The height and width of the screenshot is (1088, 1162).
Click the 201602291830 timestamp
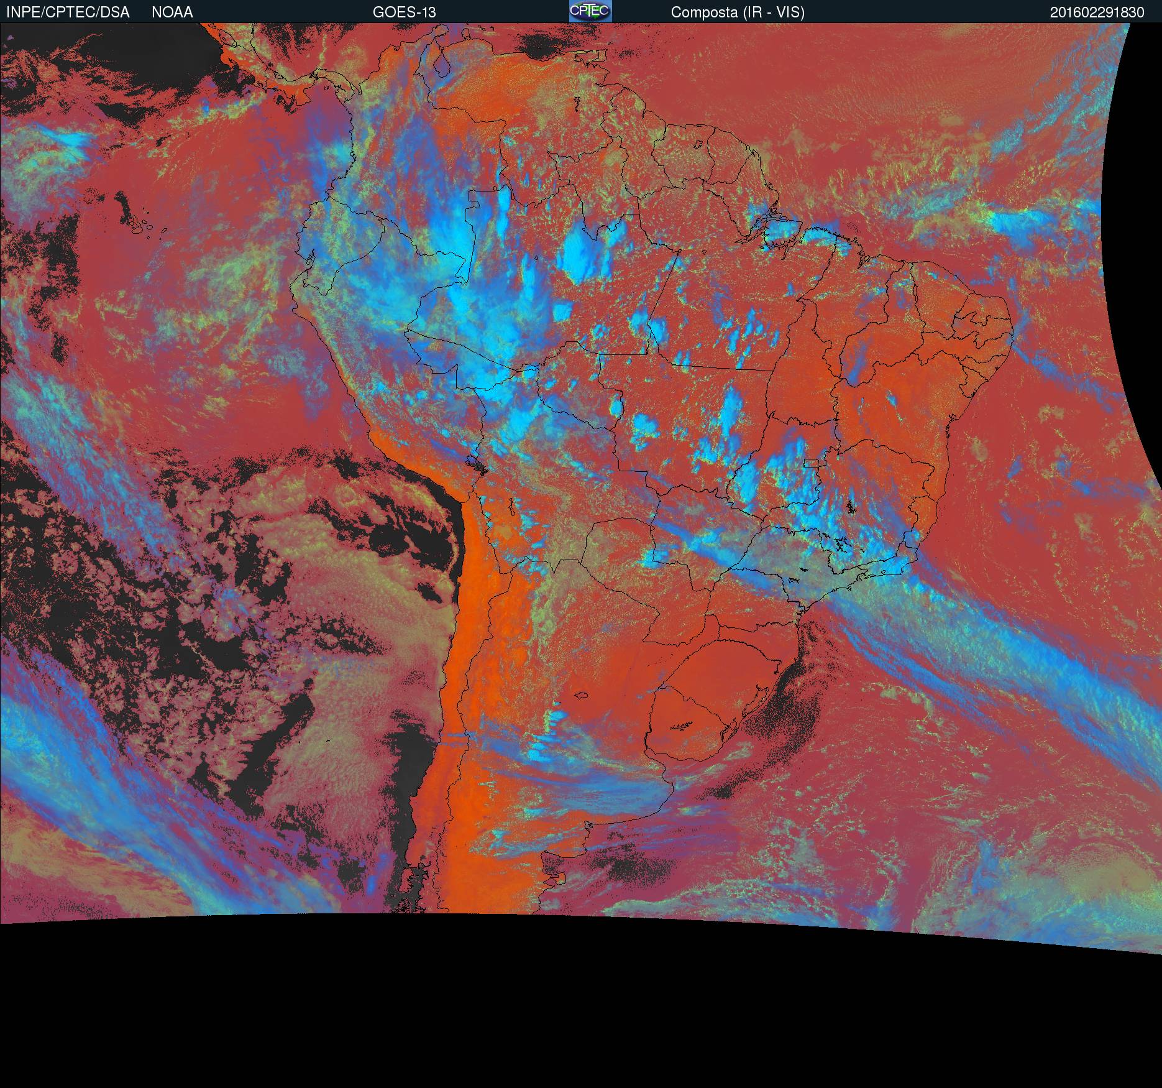pos(1097,12)
